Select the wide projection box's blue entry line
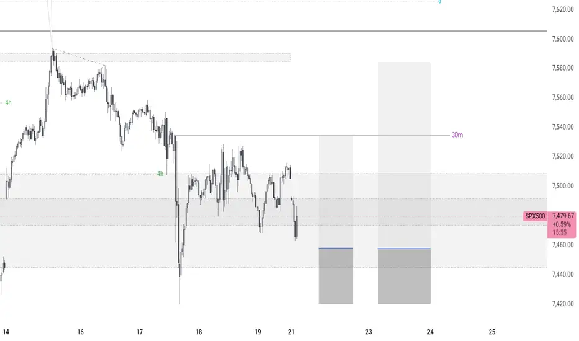This screenshot has height=341, width=579. click(x=404, y=249)
